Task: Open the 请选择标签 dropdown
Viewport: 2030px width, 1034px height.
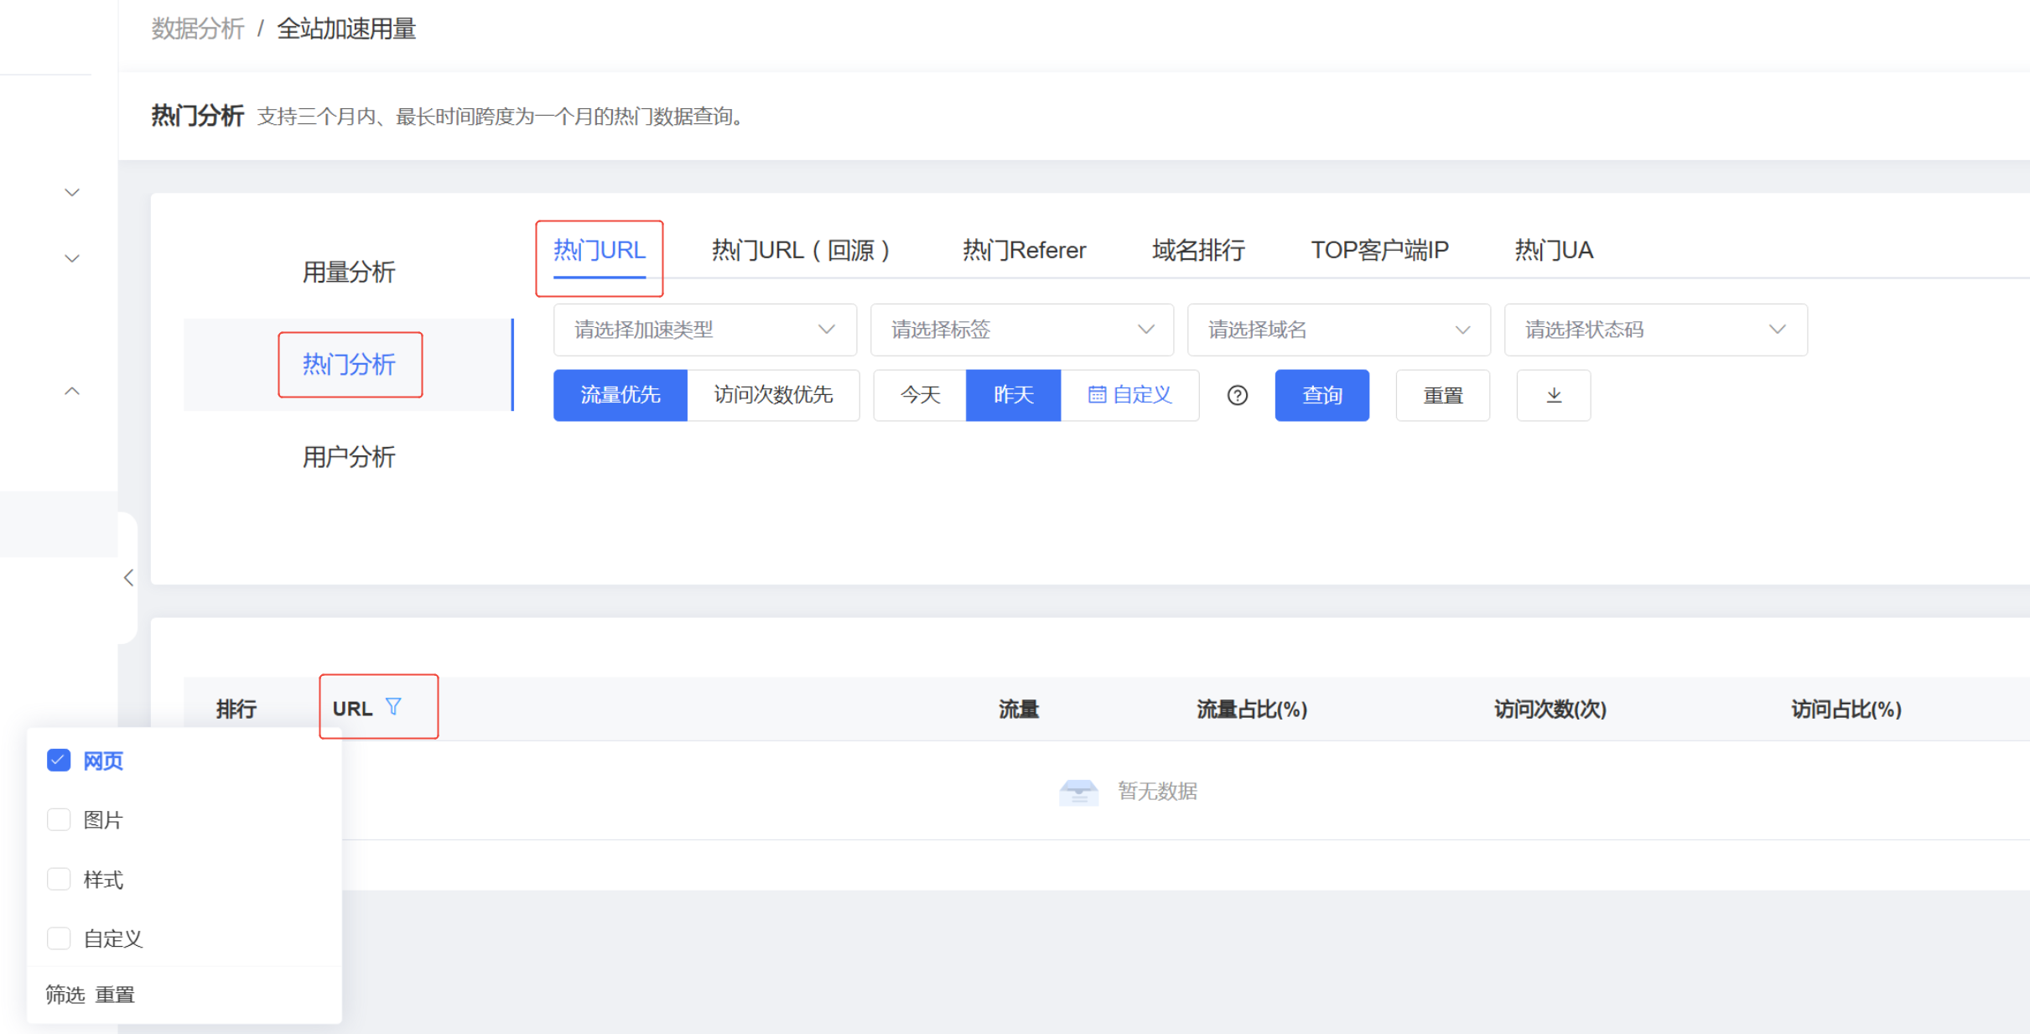Action: [x=1021, y=330]
